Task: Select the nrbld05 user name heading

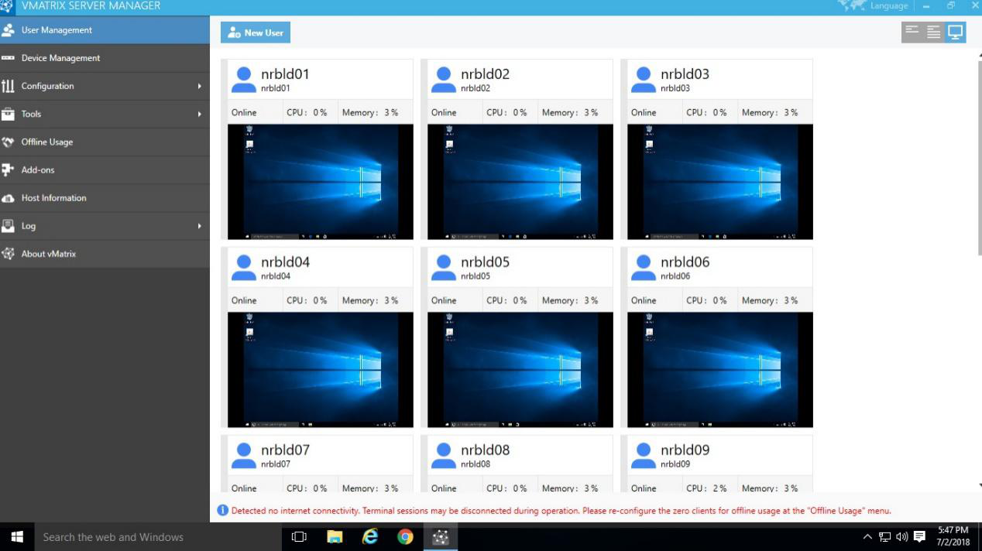Action: point(486,262)
